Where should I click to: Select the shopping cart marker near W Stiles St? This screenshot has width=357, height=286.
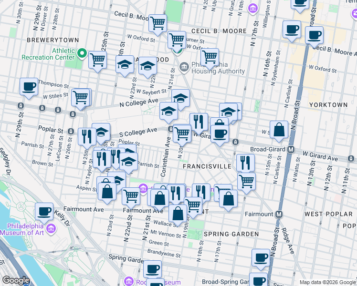(80, 98)
